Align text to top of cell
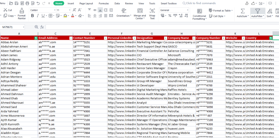279x138 pixels. [89, 10]
